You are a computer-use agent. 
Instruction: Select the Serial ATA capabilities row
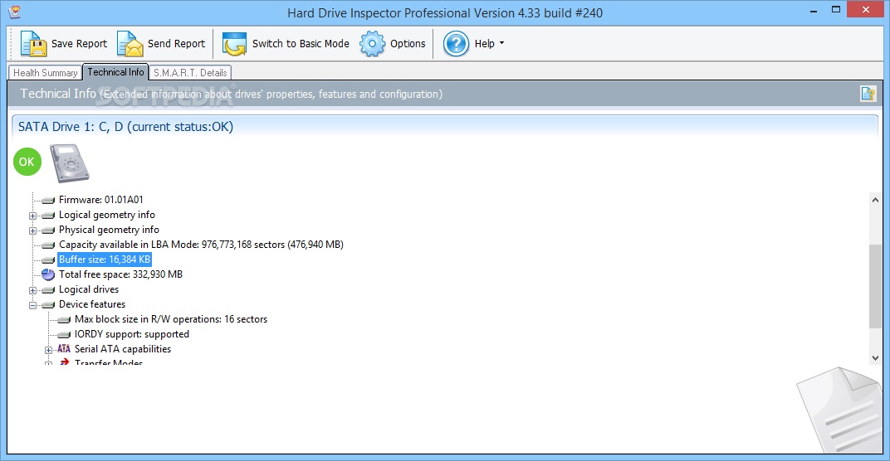pos(123,349)
